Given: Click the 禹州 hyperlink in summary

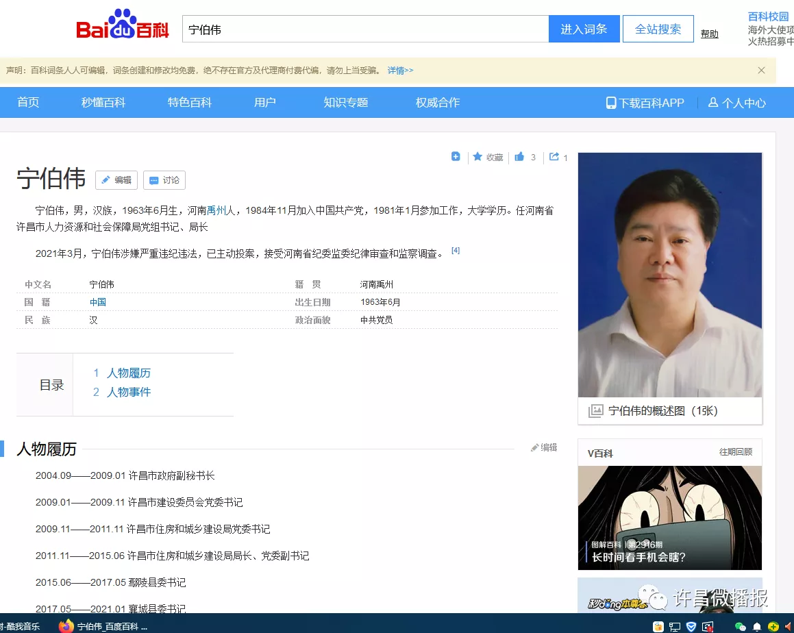Looking at the screenshot, I should 217,210.
